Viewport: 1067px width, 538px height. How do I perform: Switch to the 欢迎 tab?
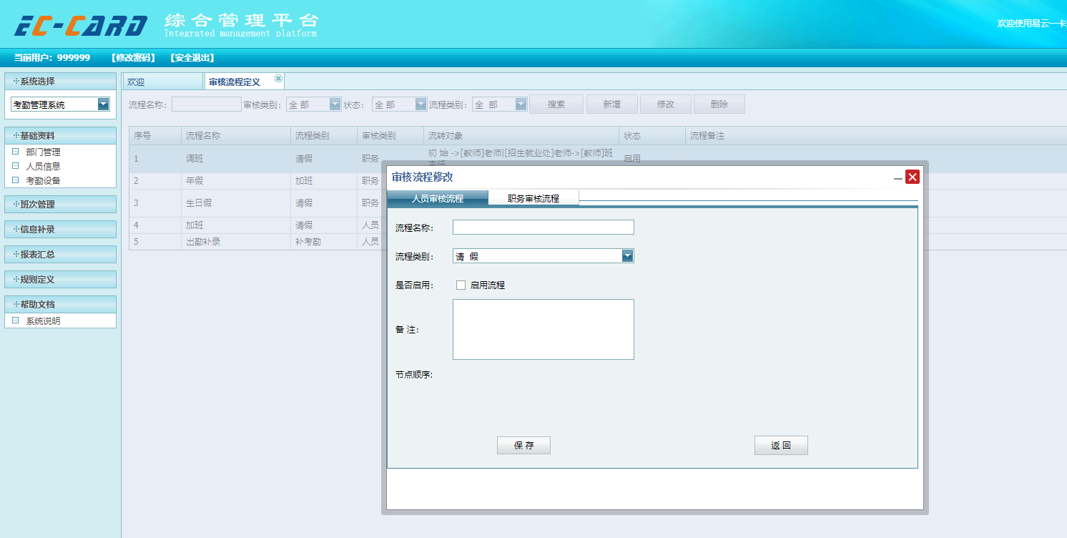click(163, 82)
